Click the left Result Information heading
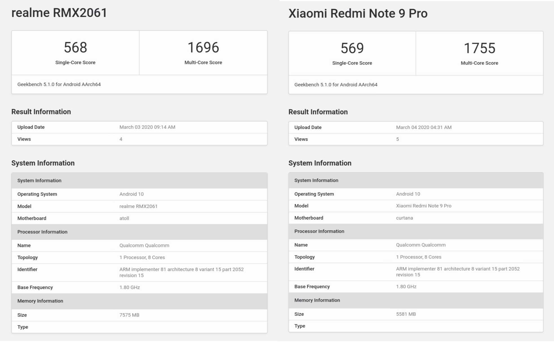Screen dimensions: 554x342 [41, 112]
